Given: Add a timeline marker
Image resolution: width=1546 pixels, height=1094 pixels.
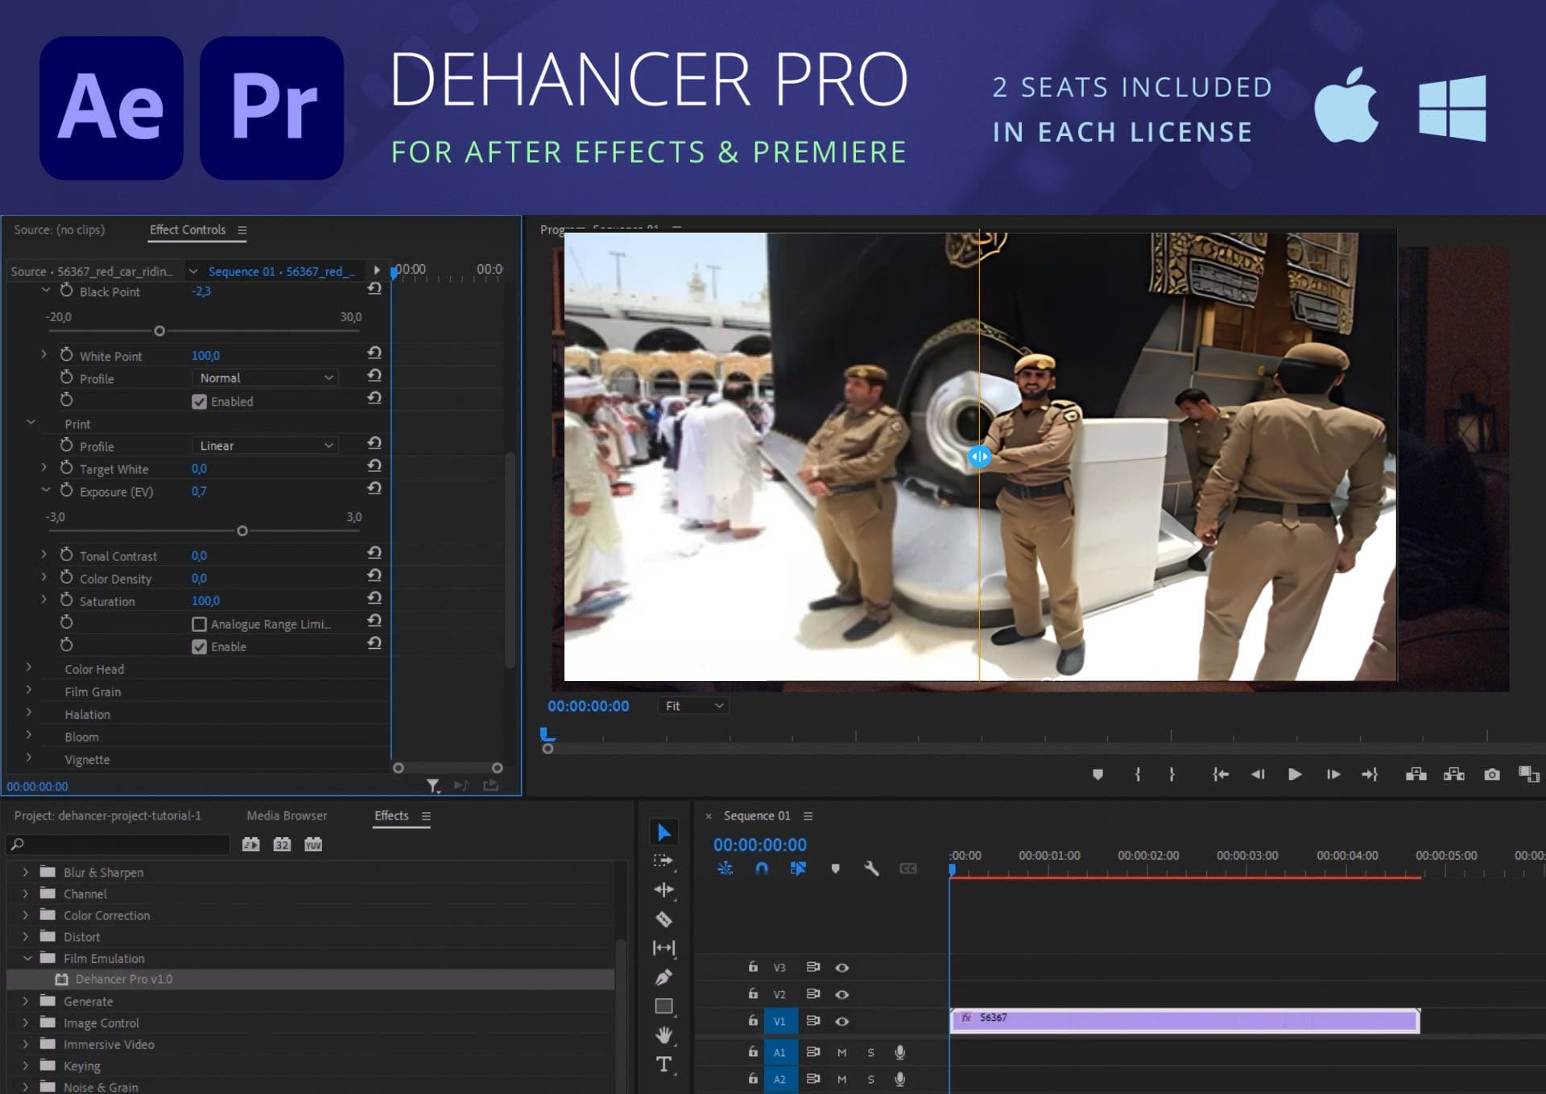Looking at the screenshot, I should pos(835,869).
